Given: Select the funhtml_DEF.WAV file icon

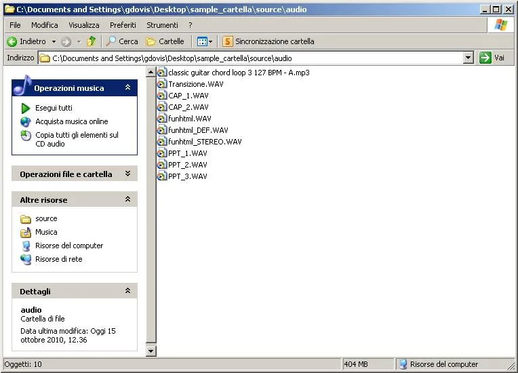Looking at the screenshot, I should click(162, 130).
